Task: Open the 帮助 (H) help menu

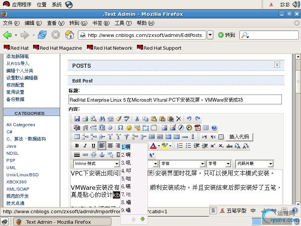Action: pos(146,23)
